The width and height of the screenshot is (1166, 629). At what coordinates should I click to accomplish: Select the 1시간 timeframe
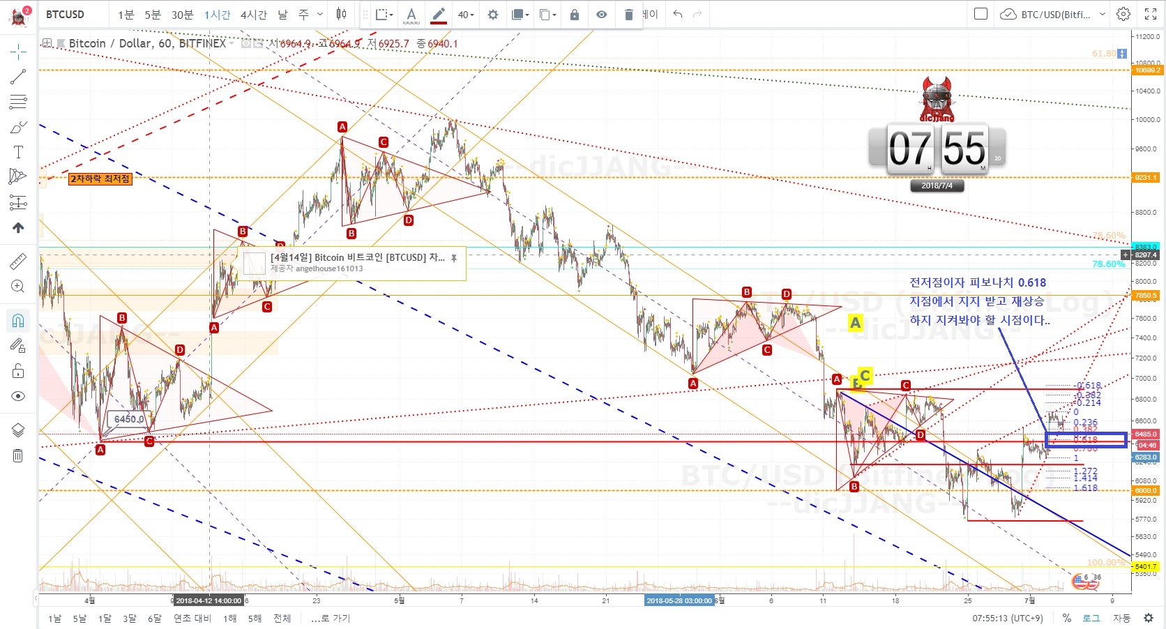[218, 15]
